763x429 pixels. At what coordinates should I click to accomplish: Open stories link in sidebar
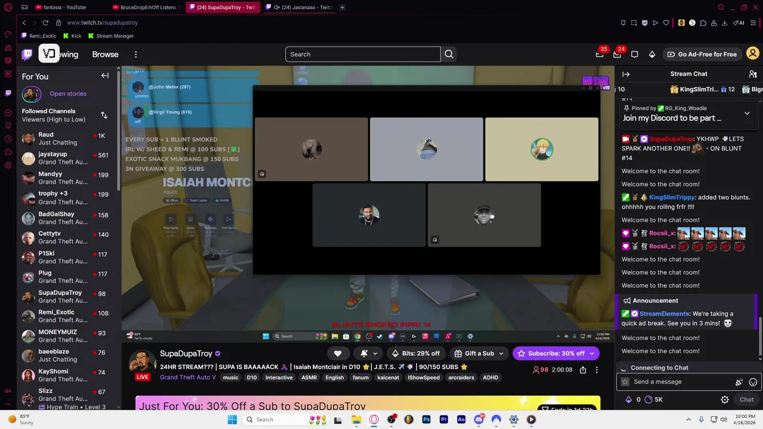(x=68, y=94)
